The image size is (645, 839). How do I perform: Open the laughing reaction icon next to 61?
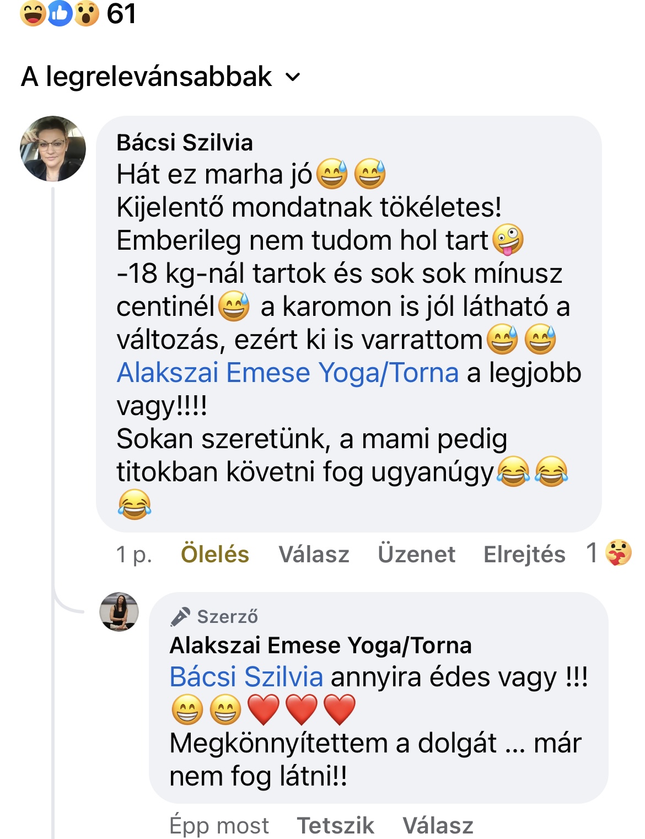coord(33,13)
